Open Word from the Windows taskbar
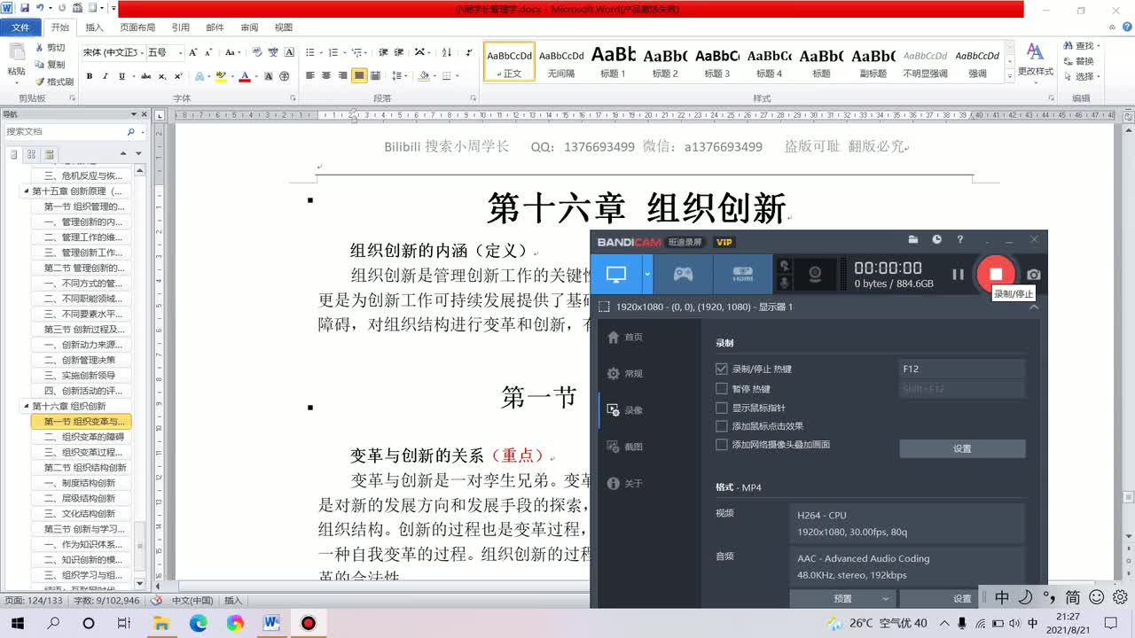 (271, 623)
